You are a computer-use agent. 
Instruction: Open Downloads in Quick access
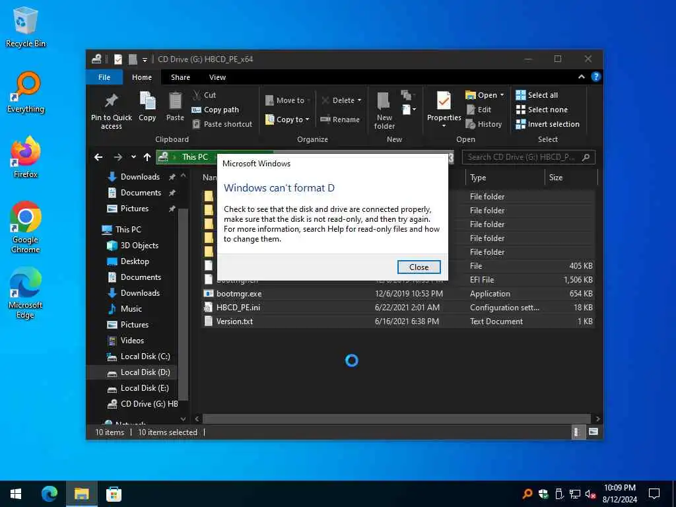[140, 177]
